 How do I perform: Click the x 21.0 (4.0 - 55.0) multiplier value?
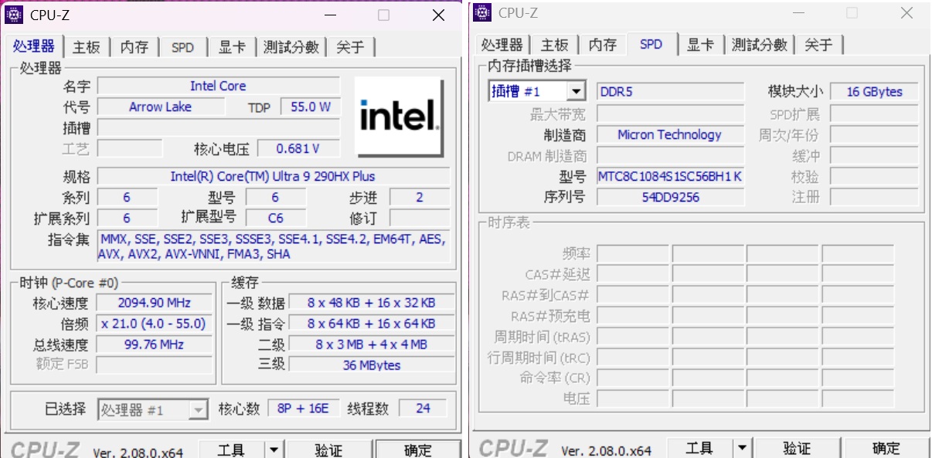[154, 324]
